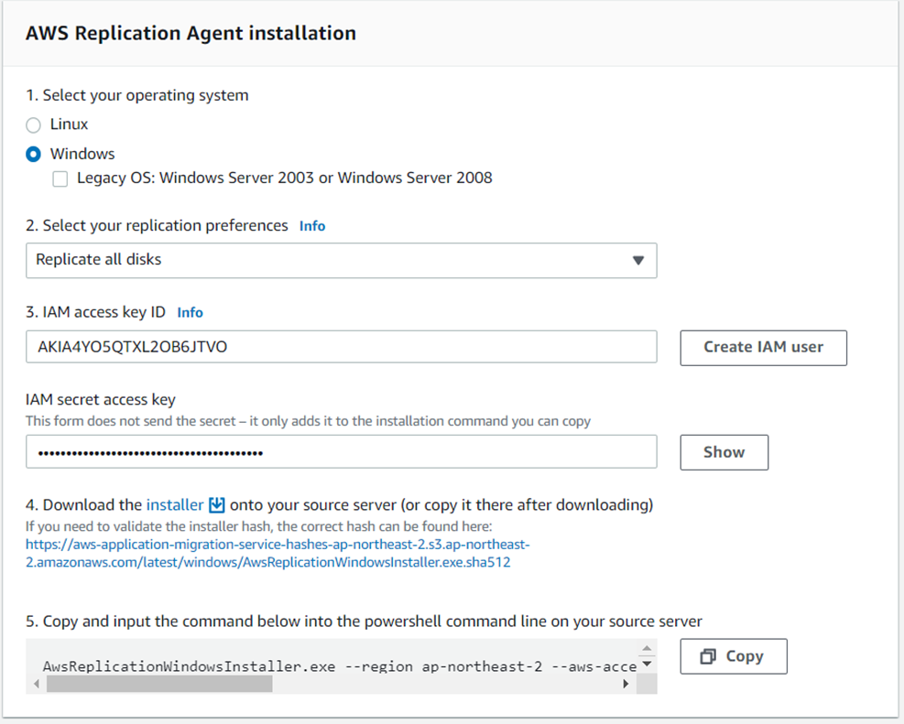Open Info link beside IAM access key ID

[x=190, y=312]
